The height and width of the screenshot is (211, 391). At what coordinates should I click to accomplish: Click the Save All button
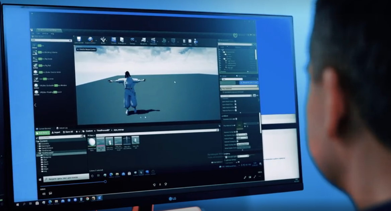(x=68, y=132)
